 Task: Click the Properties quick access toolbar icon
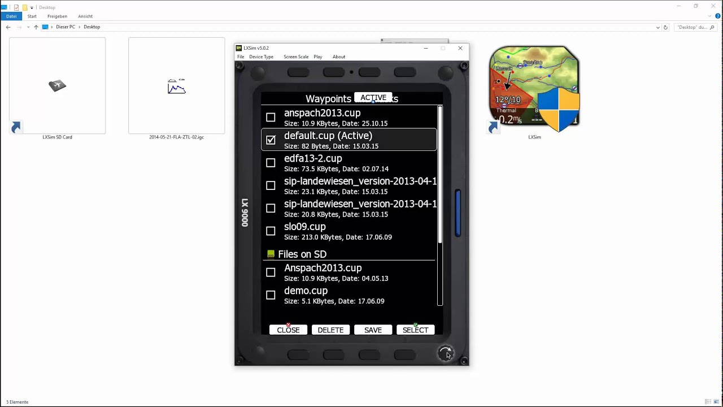pos(16,7)
